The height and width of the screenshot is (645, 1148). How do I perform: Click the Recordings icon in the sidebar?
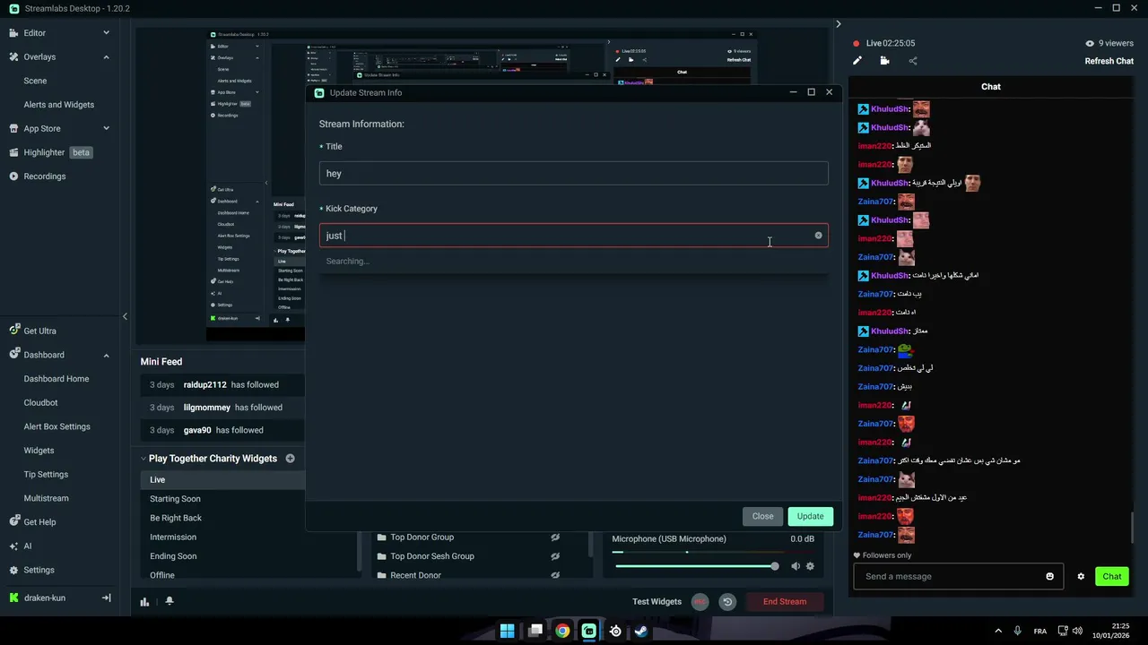tap(13, 176)
